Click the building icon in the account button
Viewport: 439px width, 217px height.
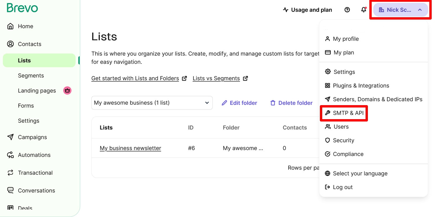pos(381,10)
